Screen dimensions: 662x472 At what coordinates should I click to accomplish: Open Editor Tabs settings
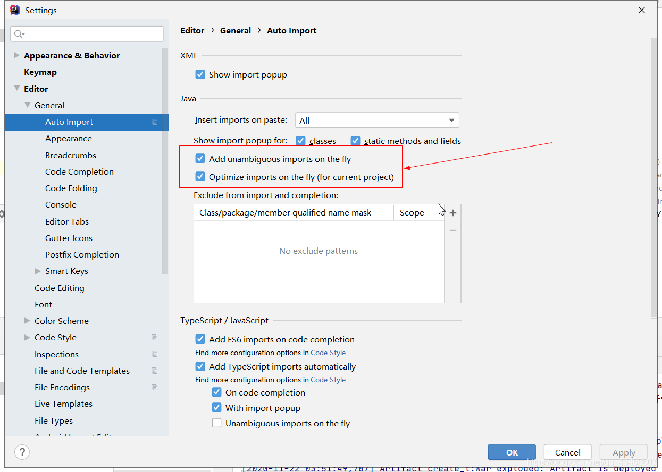[67, 222]
